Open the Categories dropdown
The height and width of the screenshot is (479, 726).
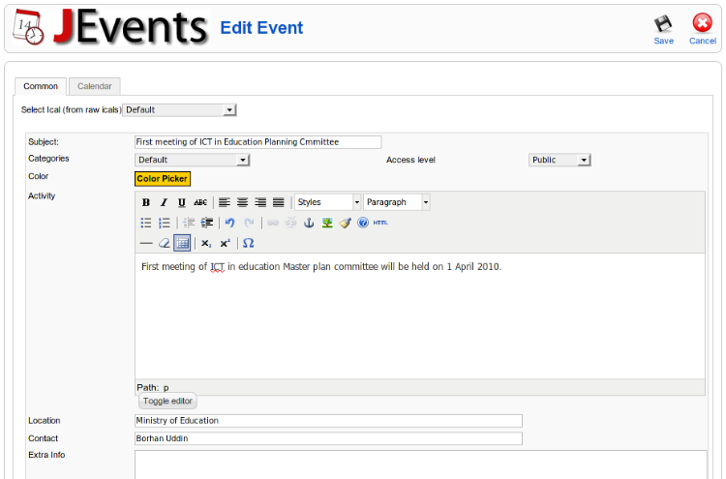[x=193, y=160]
